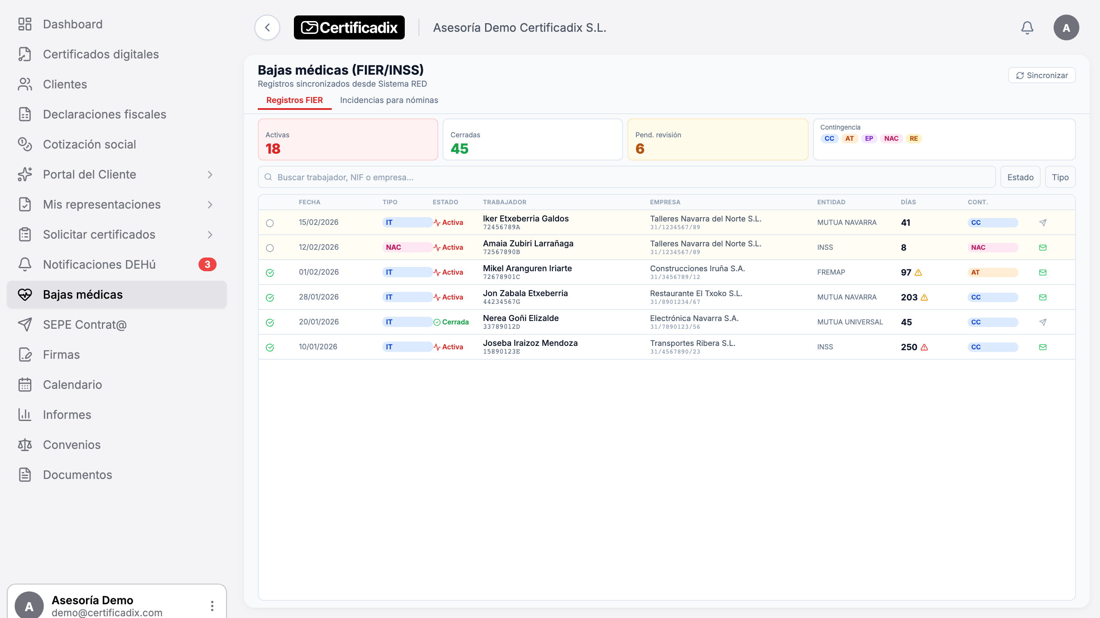Open Notificaciones DEHú menu item
The width and height of the screenshot is (1100, 618).
(x=117, y=265)
